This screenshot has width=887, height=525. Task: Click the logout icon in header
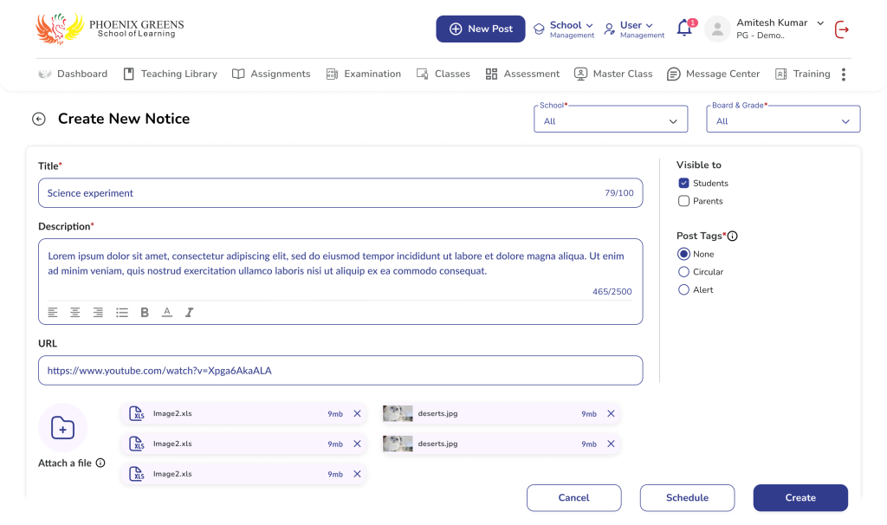tap(841, 29)
